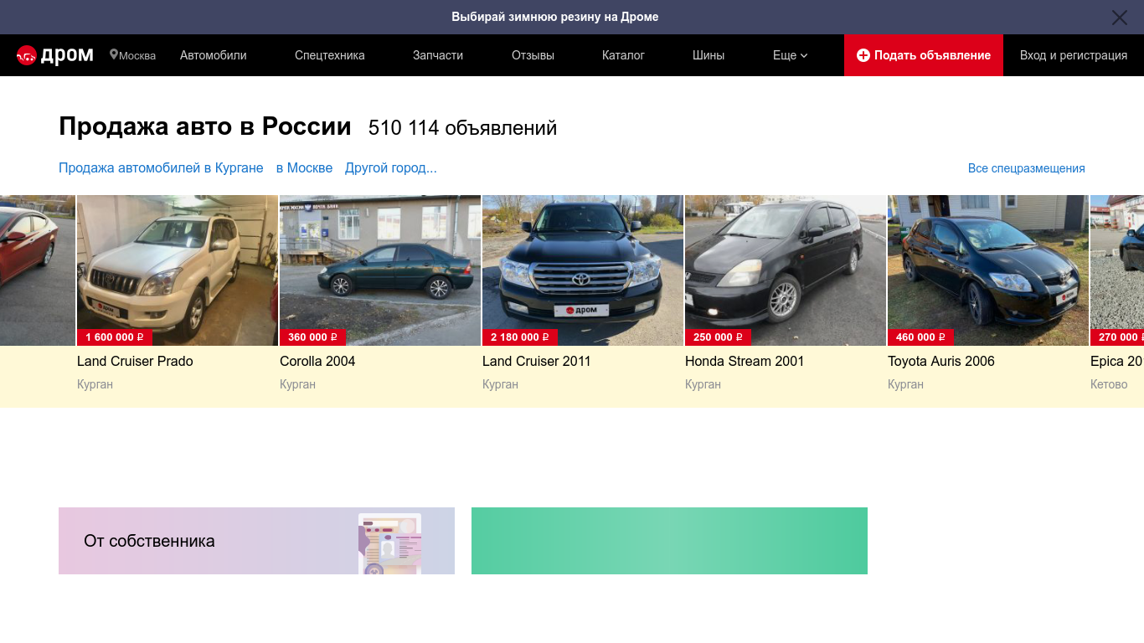Open the Toyota Auris 2006 photo
1144x643 pixels.
click(x=988, y=270)
